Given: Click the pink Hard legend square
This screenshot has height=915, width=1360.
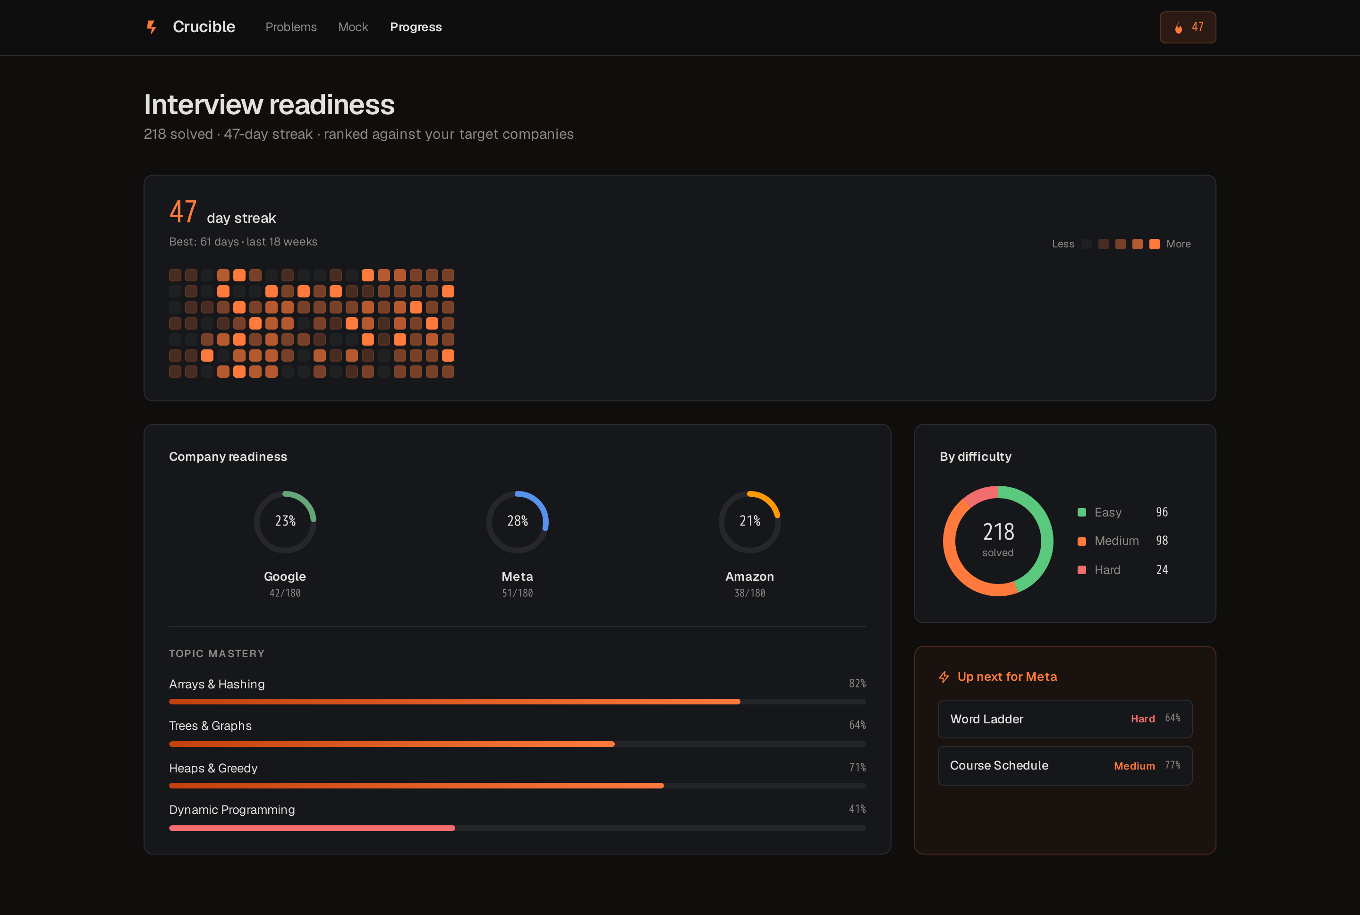Looking at the screenshot, I should point(1081,570).
